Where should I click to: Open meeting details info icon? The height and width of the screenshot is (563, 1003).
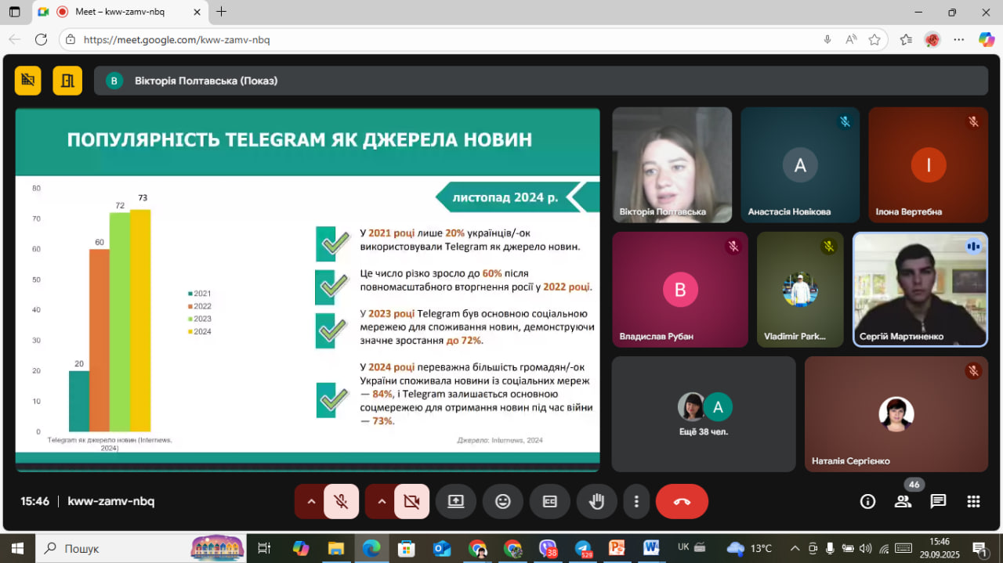click(867, 501)
